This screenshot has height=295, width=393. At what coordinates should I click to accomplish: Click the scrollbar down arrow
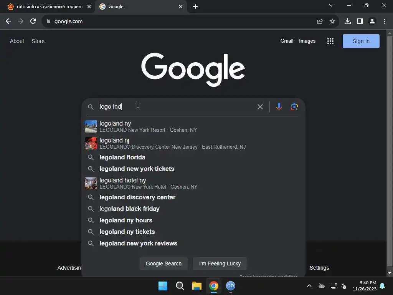pos(390,273)
